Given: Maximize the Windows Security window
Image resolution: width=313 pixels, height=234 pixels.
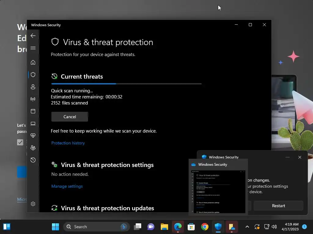Looking at the screenshot, I should (250, 25).
